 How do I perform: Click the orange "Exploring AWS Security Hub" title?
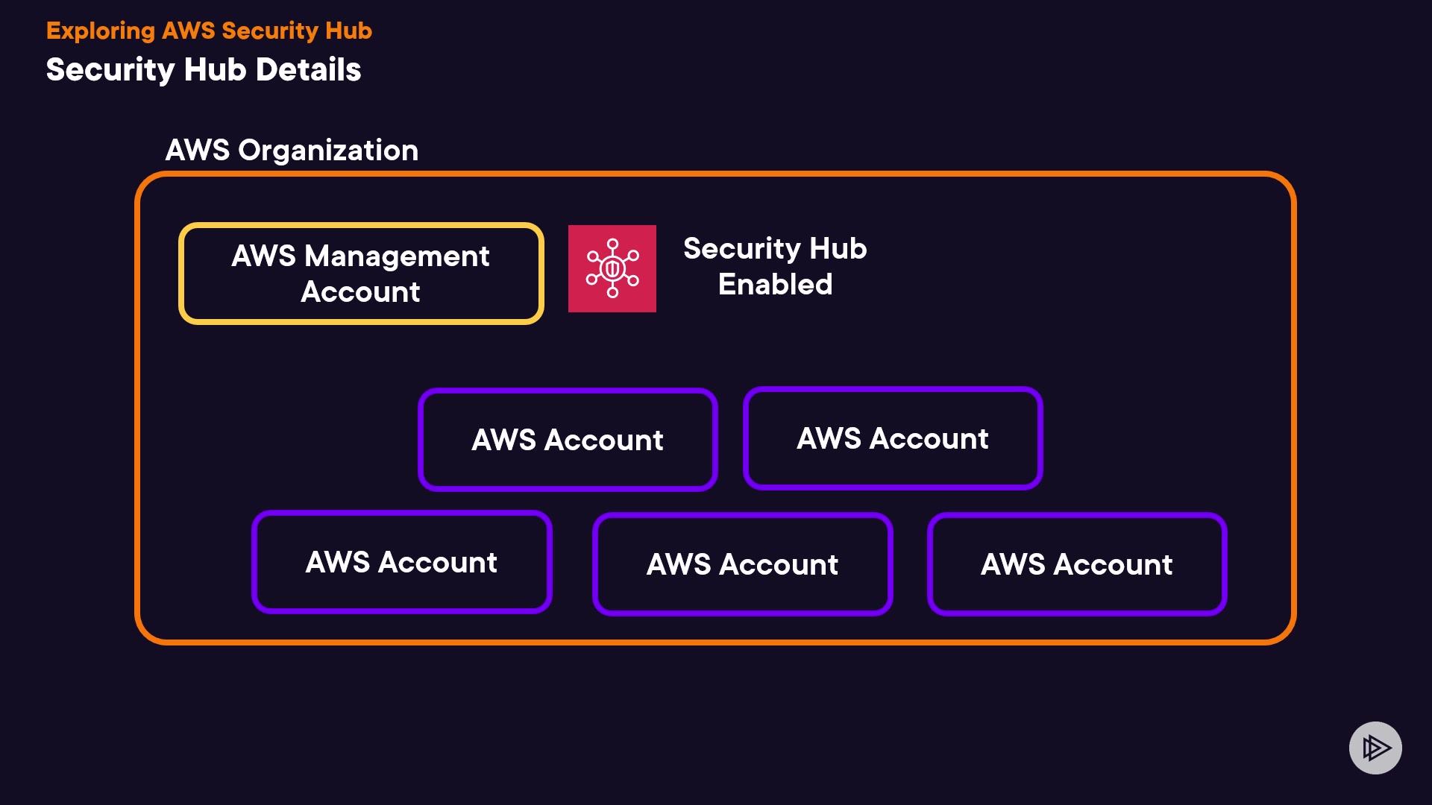209,31
